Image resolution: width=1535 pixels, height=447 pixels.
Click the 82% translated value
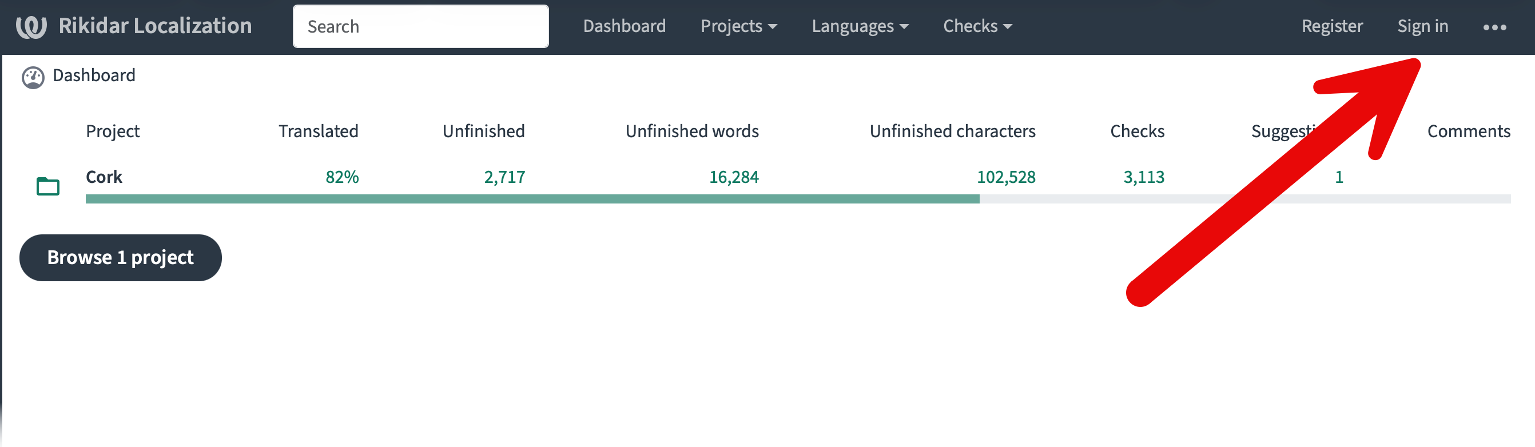click(x=342, y=177)
